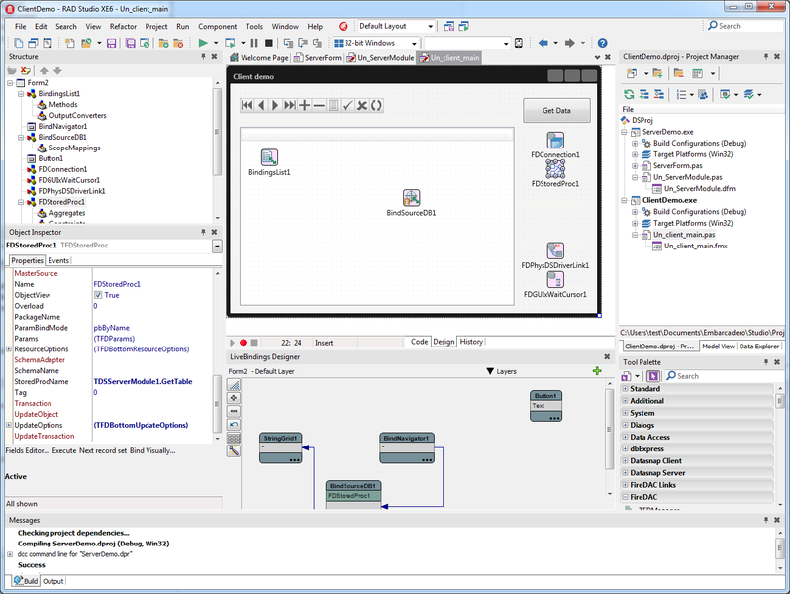
Task: Expand the dcc command line message
Action: click(10, 554)
